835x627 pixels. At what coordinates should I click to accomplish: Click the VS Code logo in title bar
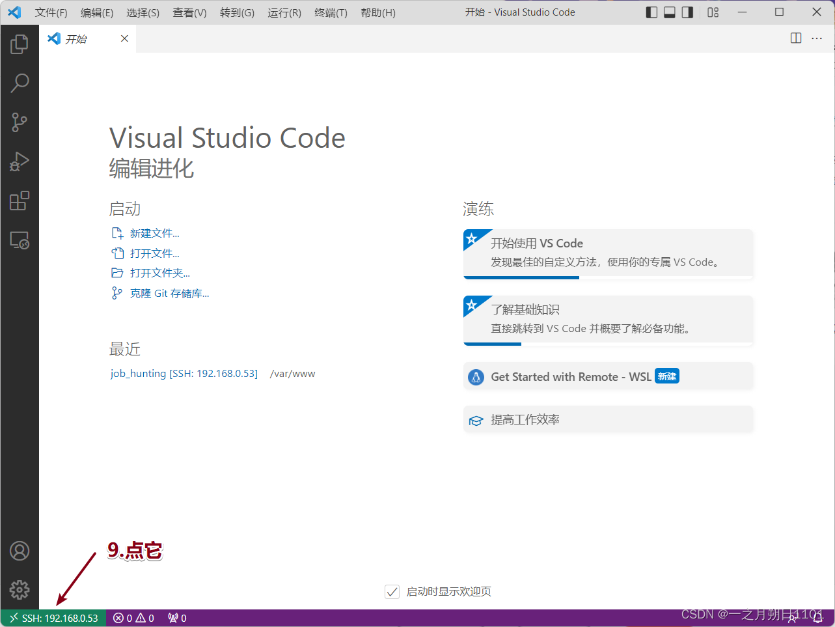(x=14, y=12)
